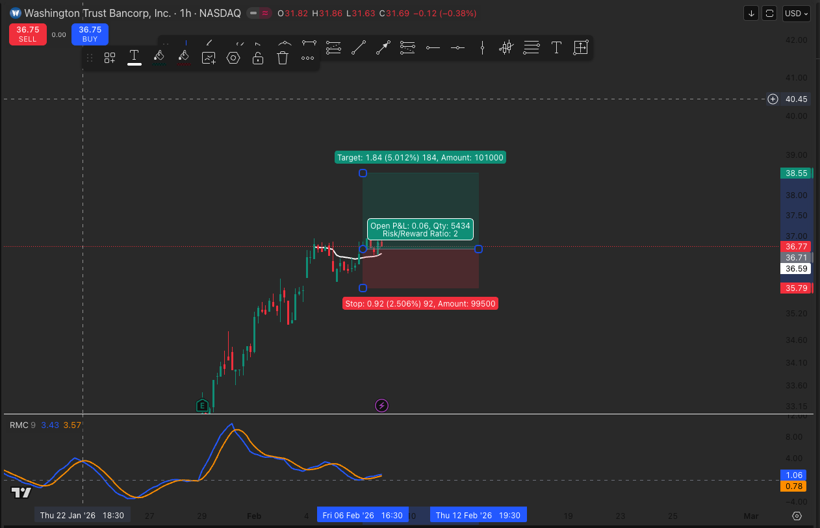Click the Open P&L Risk/Reward label
820x528 pixels.
[420, 229]
